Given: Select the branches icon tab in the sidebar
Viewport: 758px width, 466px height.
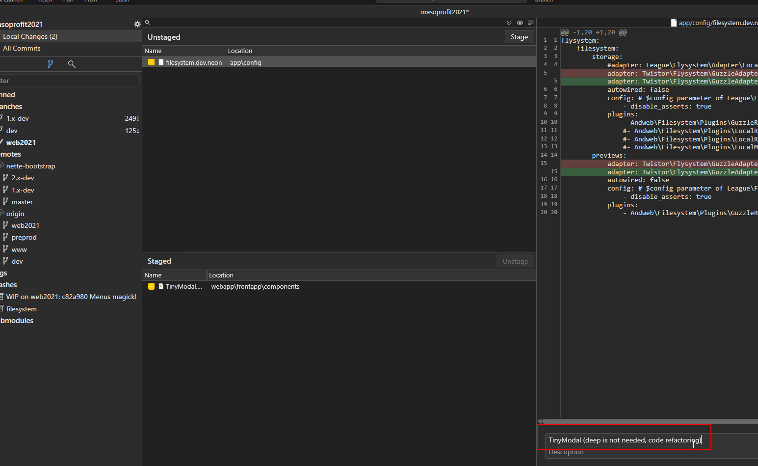Looking at the screenshot, I should point(50,64).
